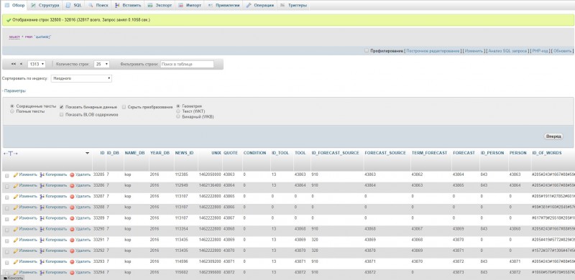Switch to the Экспорт tab
Screen dimensions: 575x280
[160, 5]
